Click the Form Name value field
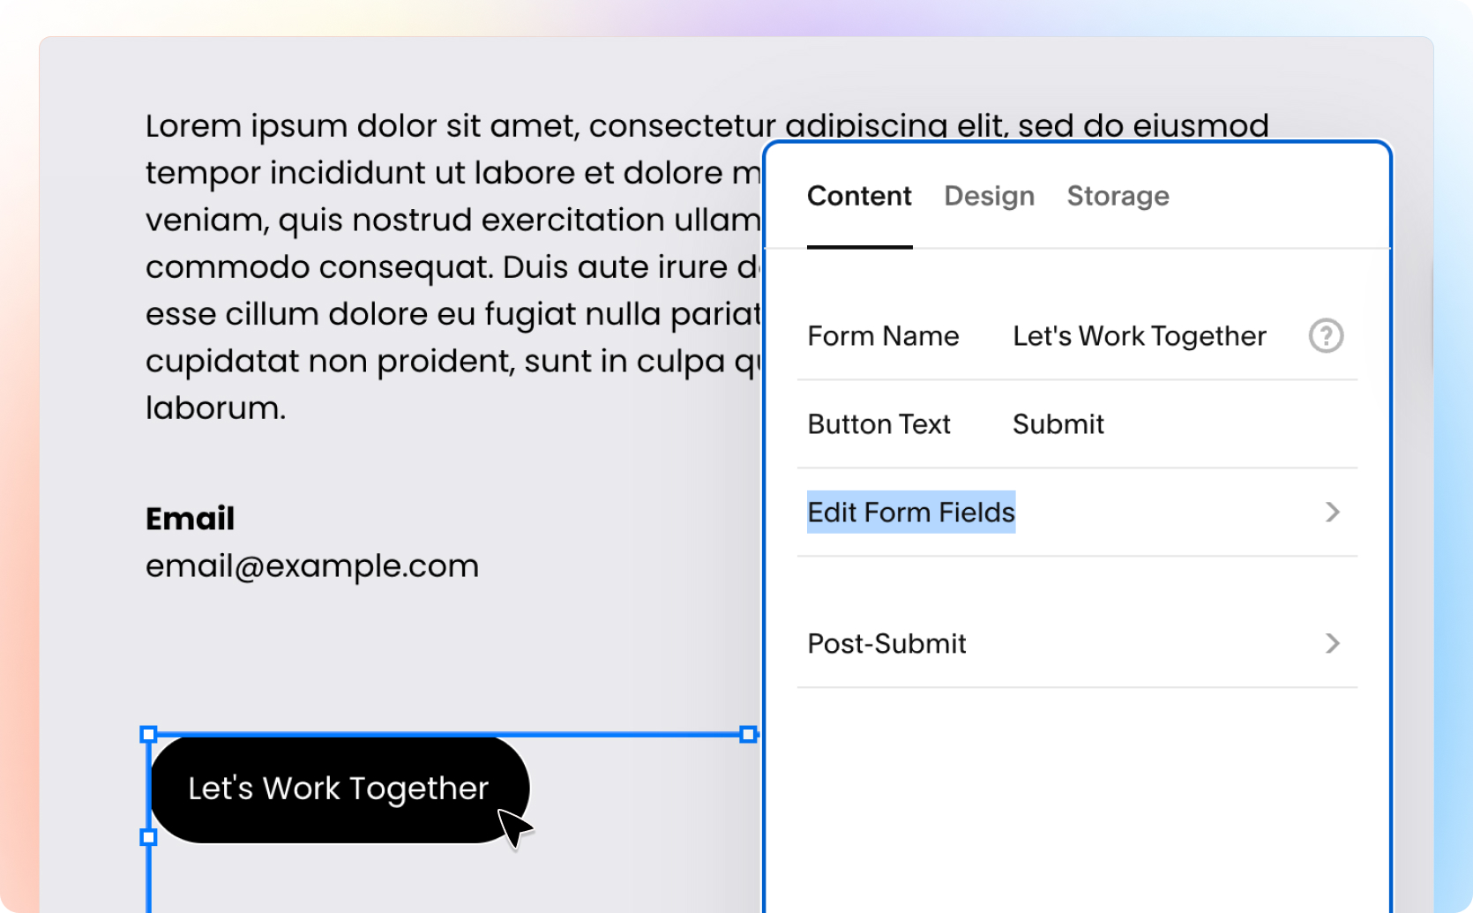 (1139, 336)
